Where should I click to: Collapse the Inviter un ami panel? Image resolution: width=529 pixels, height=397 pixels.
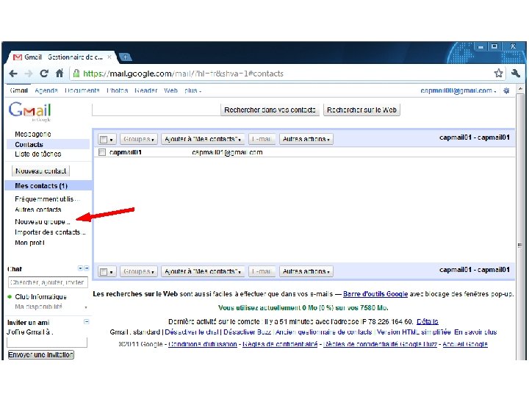point(87,321)
